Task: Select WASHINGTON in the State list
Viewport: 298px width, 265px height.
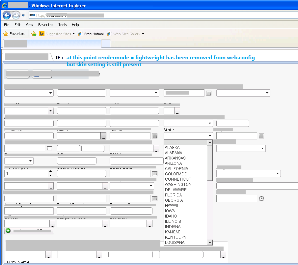Action: [185, 185]
